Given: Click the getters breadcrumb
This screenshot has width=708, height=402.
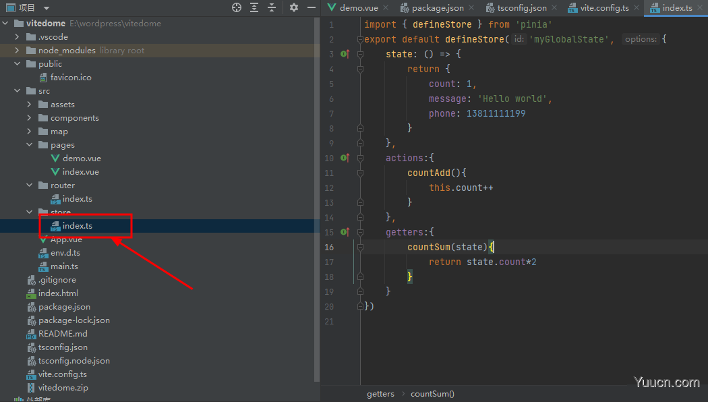Looking at the screenshot, I should pyautogui.click(x=380, y=394).
